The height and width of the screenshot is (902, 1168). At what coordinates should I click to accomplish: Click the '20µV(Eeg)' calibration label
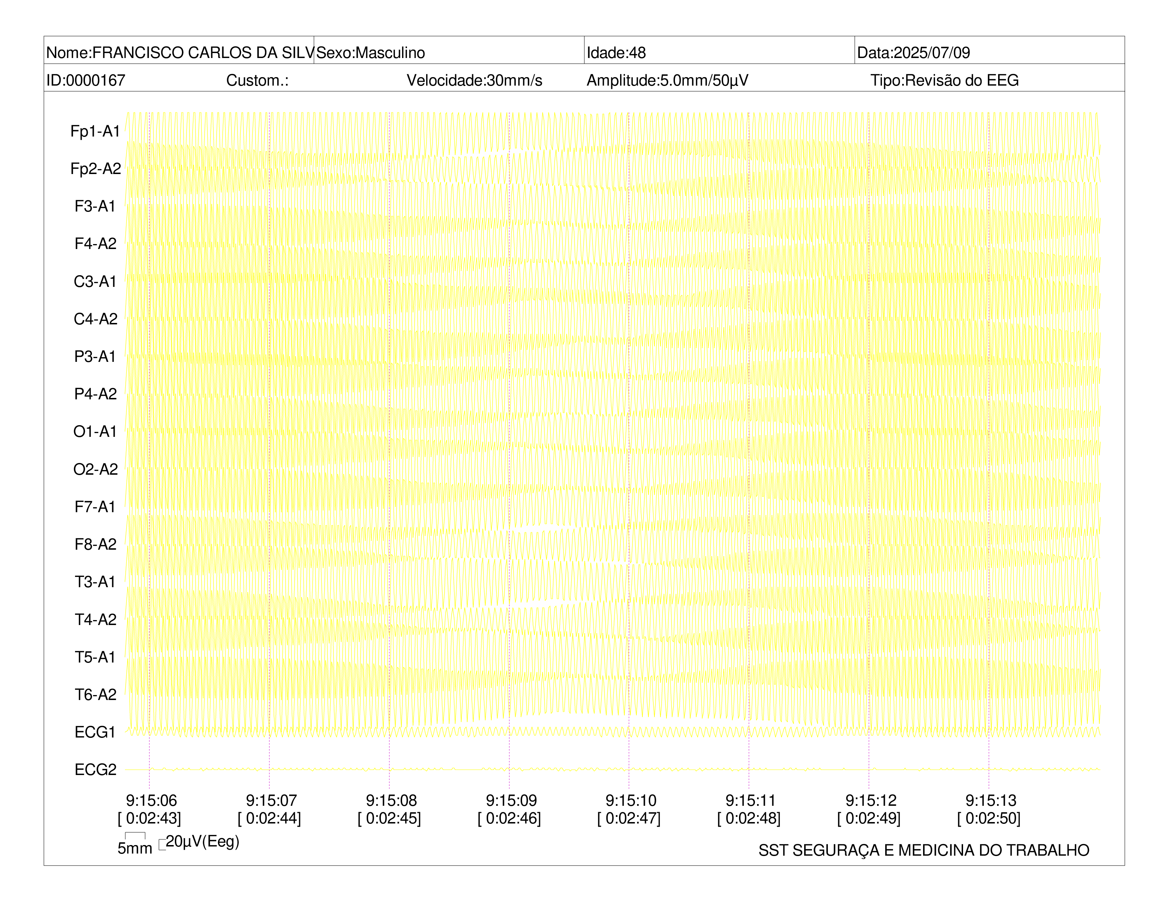pyautogui.click(x=203, y=842)
